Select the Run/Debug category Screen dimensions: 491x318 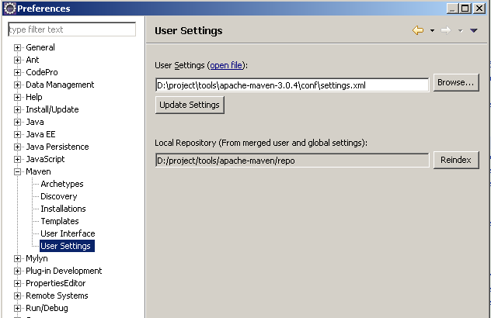coord(47,308)
